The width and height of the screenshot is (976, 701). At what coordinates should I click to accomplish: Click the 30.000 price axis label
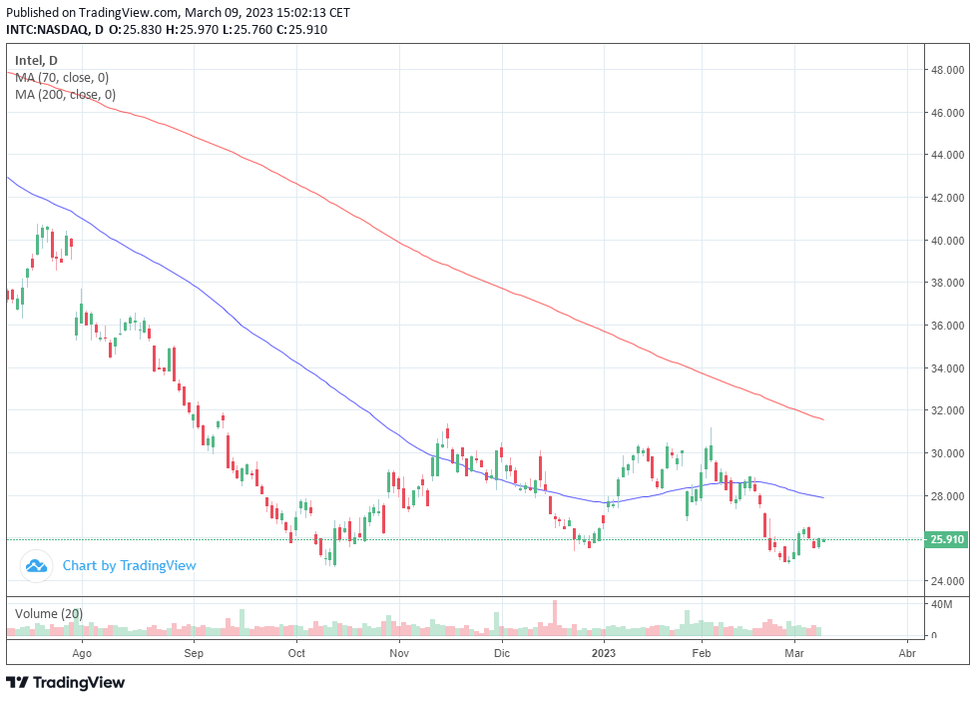click(x=947, y=453)
